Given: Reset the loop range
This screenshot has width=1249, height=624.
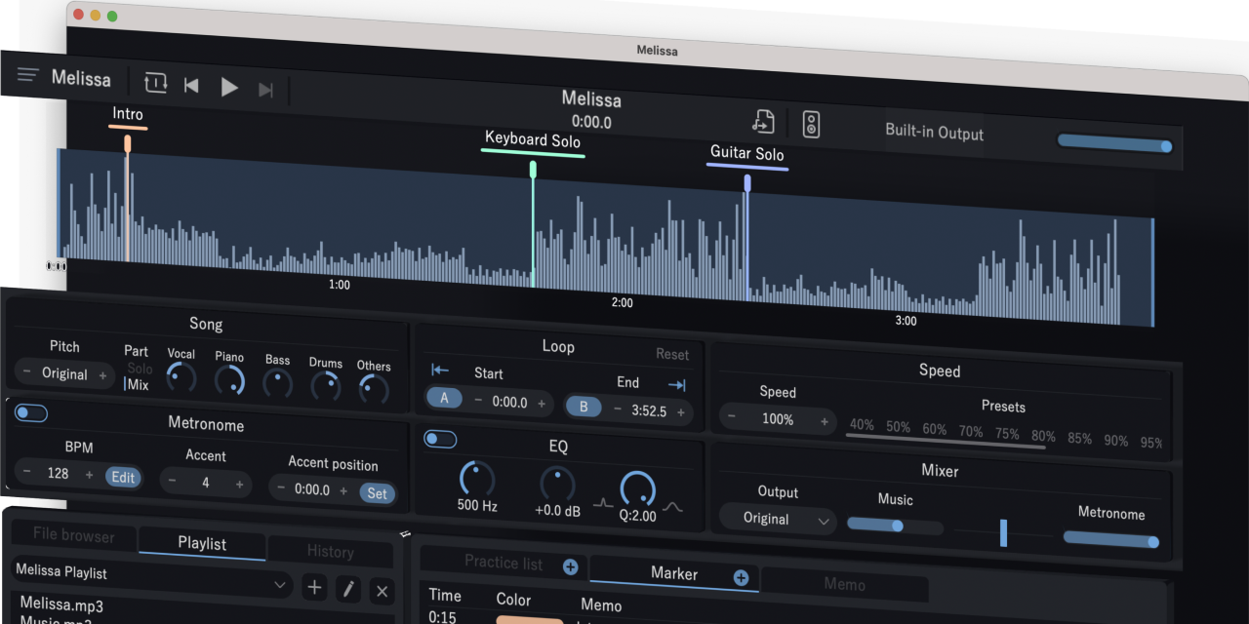Looking at the screenshot, I should pyautogui.click(x=672, y=354).
